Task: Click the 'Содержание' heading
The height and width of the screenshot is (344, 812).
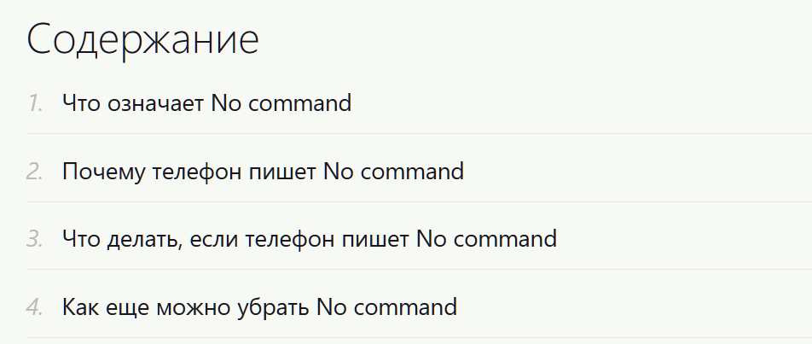Action: (x=142, y=39)
